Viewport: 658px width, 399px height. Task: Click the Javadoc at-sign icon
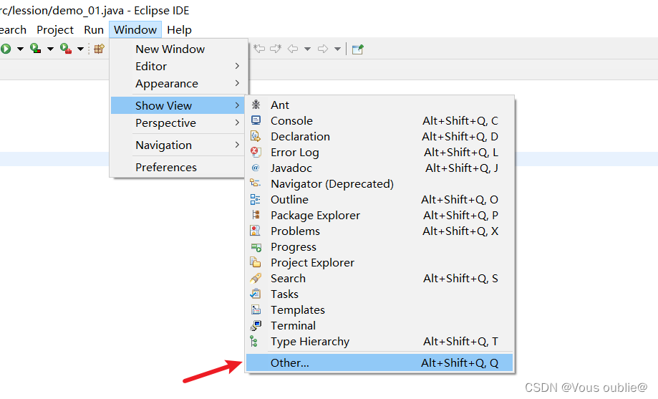[x=256, y=168]
